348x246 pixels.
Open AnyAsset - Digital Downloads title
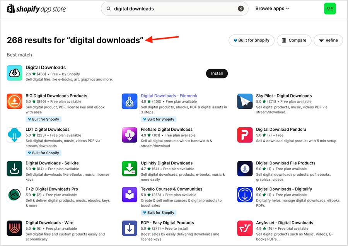point(285,223)
